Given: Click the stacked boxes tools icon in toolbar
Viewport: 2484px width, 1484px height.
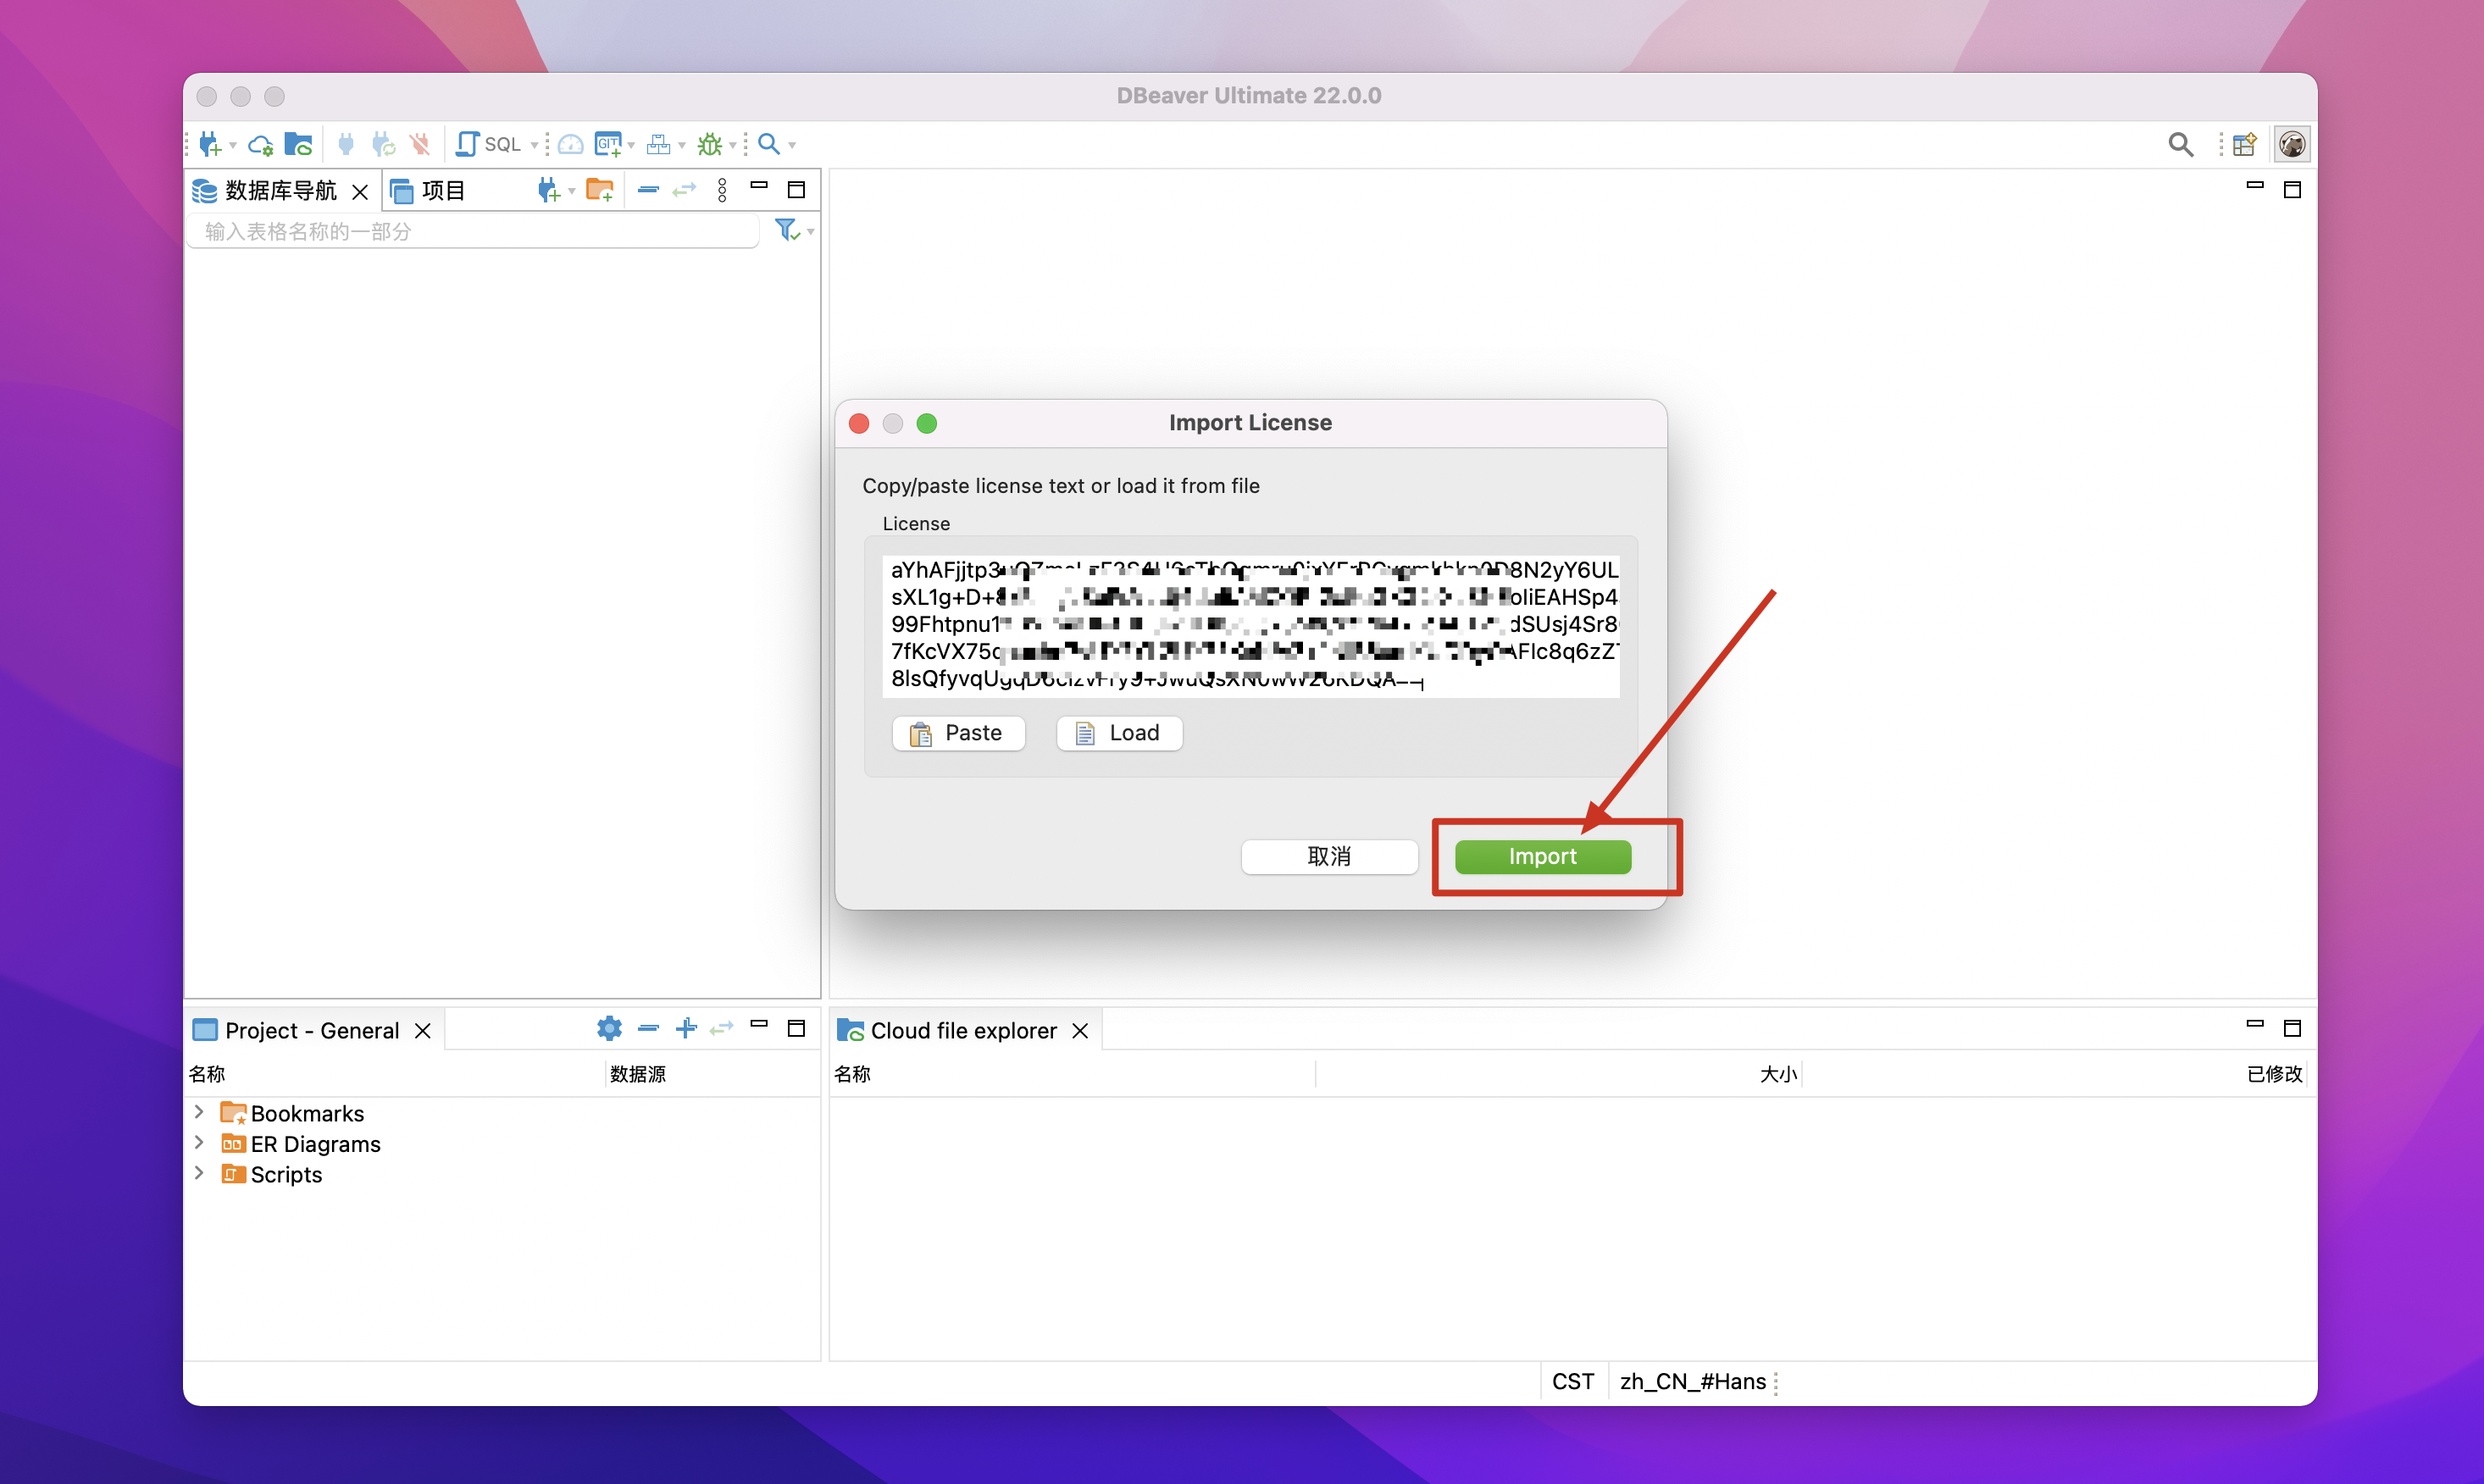Looking at the screenshot, I should click(658, 144).
